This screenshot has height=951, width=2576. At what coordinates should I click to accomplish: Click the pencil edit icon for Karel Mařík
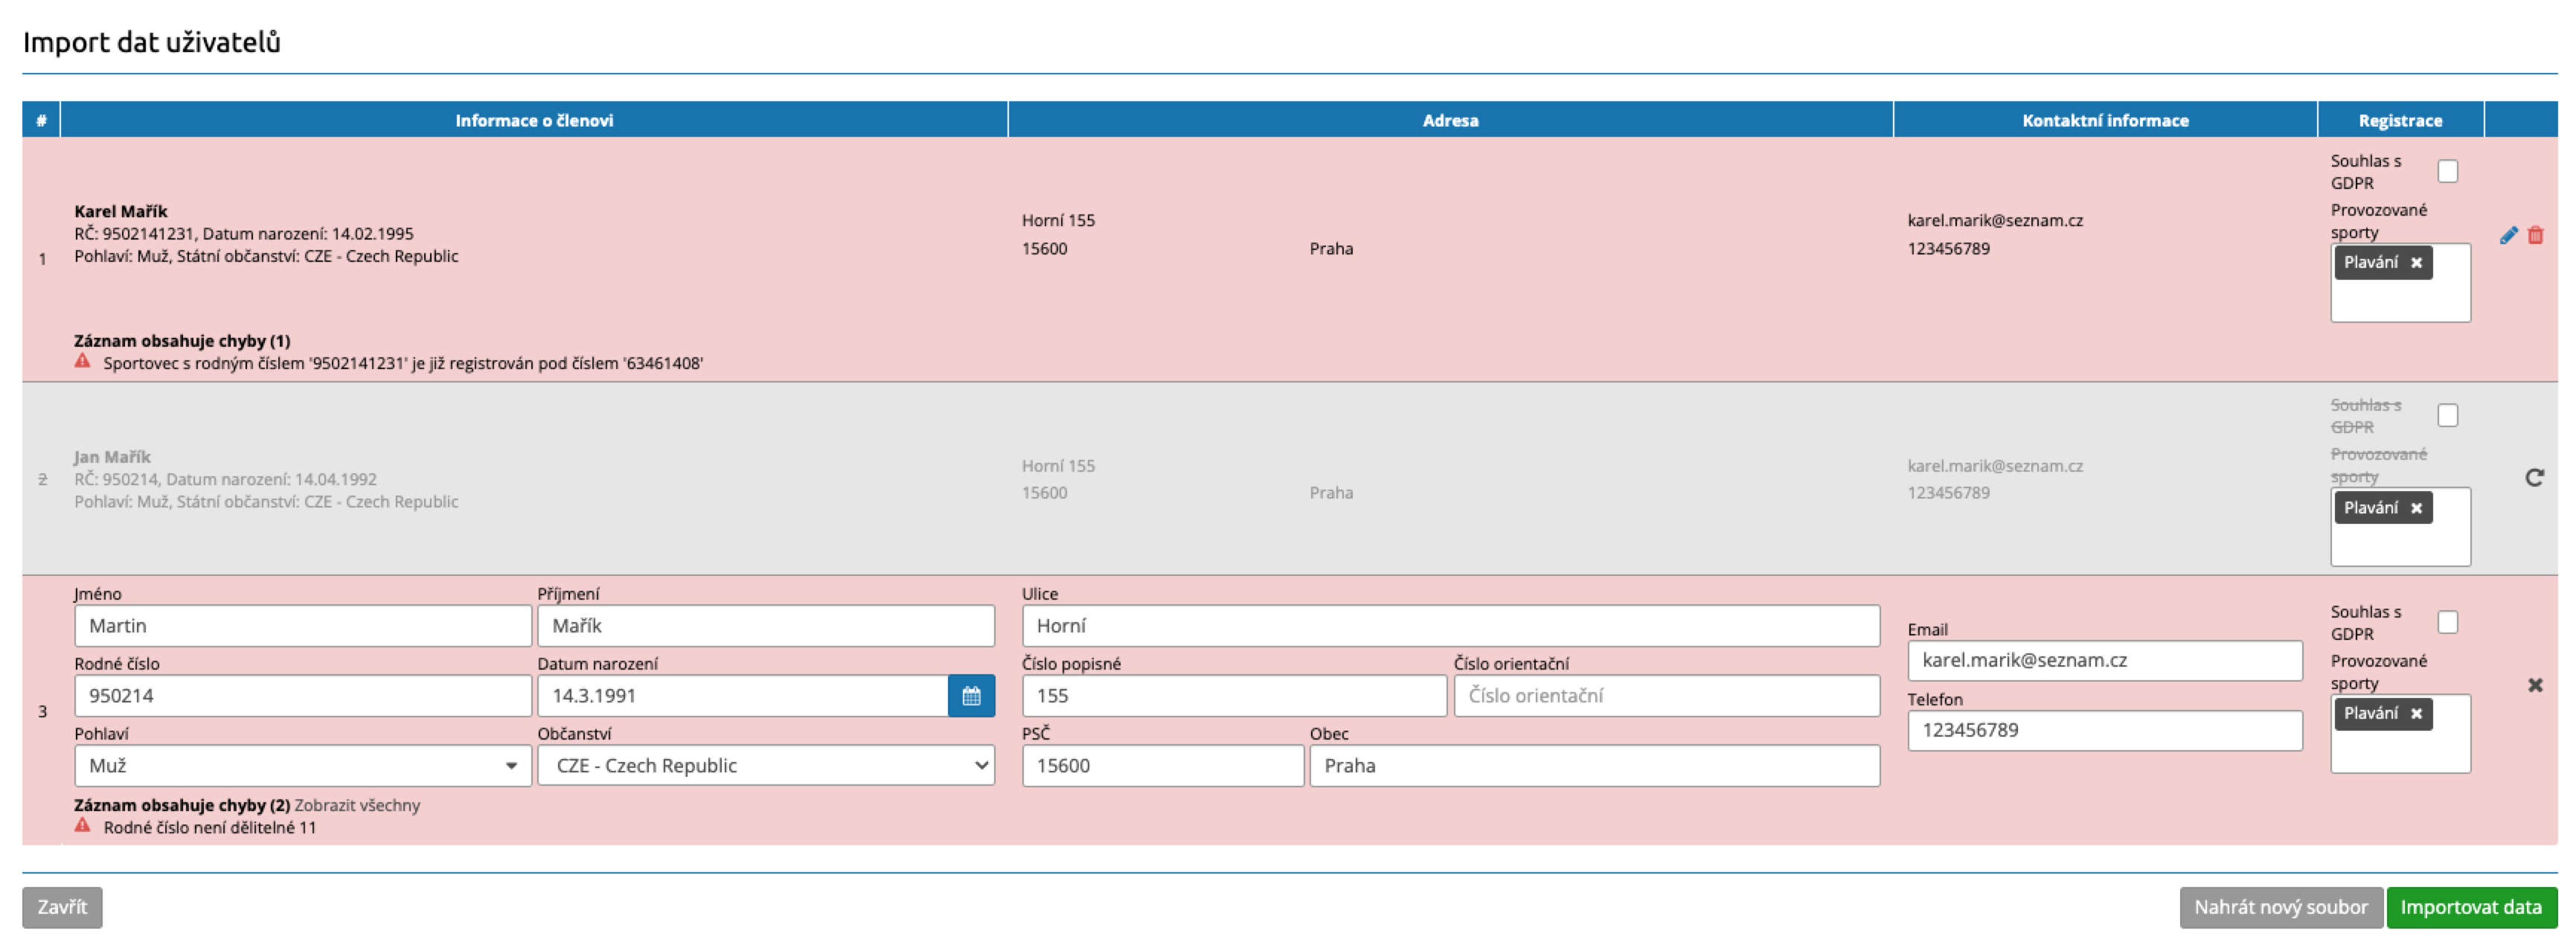2508,236
